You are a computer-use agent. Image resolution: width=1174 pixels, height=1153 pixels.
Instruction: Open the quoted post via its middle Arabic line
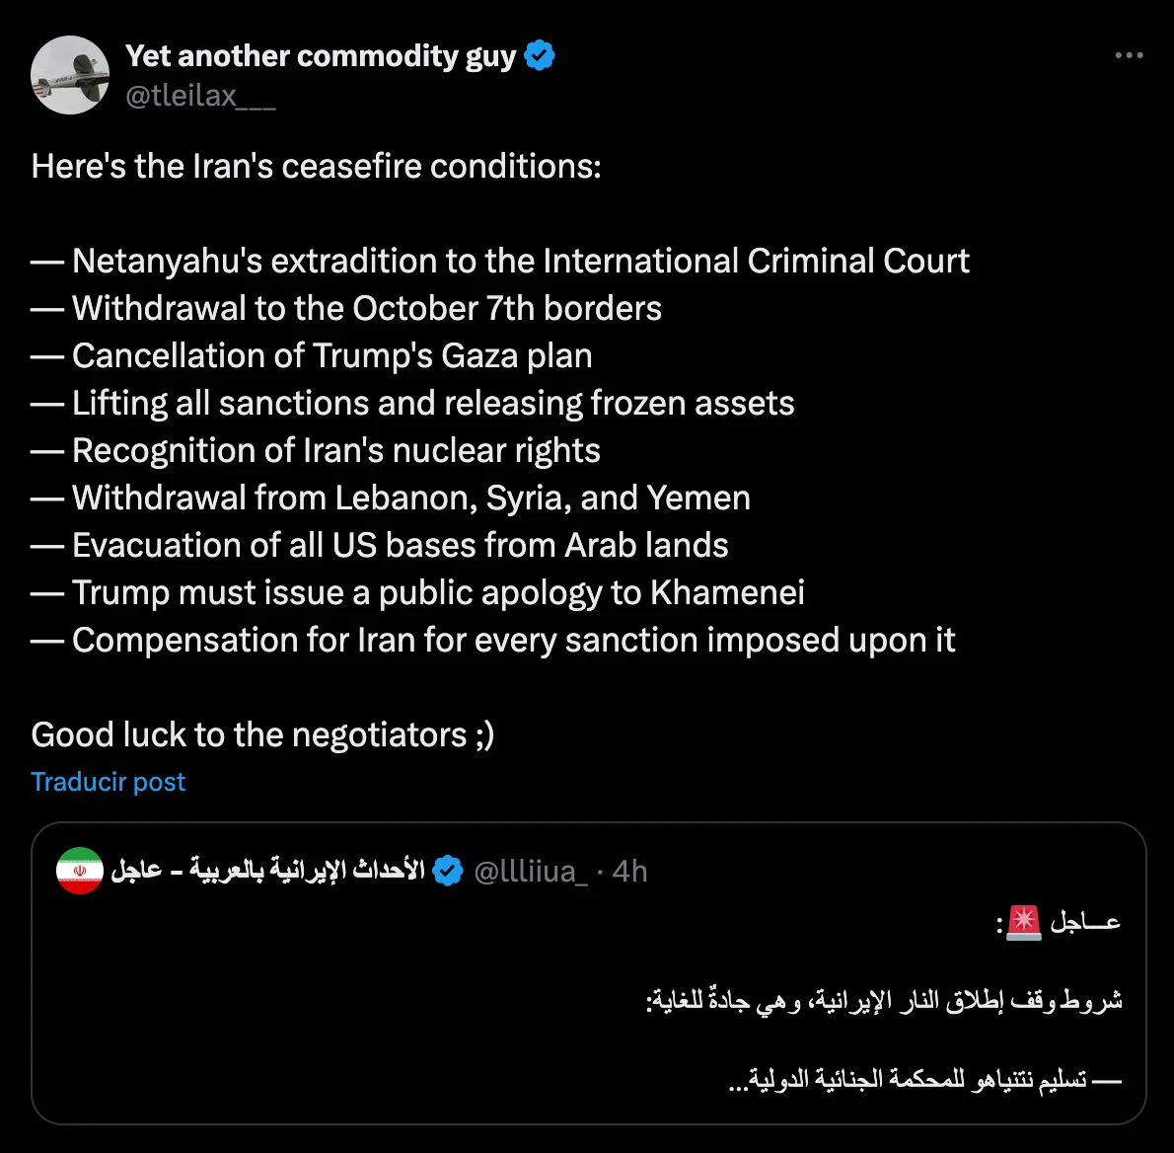[x=884, y=1001]
